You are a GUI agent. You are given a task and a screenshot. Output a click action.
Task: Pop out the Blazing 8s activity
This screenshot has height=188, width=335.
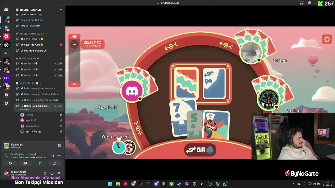point(59,146)
